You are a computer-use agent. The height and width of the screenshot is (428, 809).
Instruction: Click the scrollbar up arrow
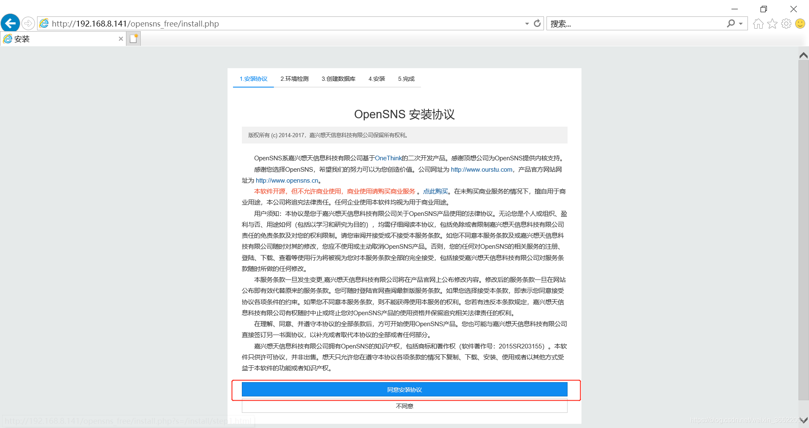click(804, 55)
